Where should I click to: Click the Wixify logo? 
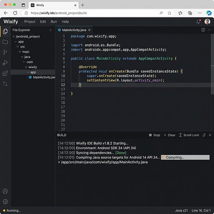point(11,21)
